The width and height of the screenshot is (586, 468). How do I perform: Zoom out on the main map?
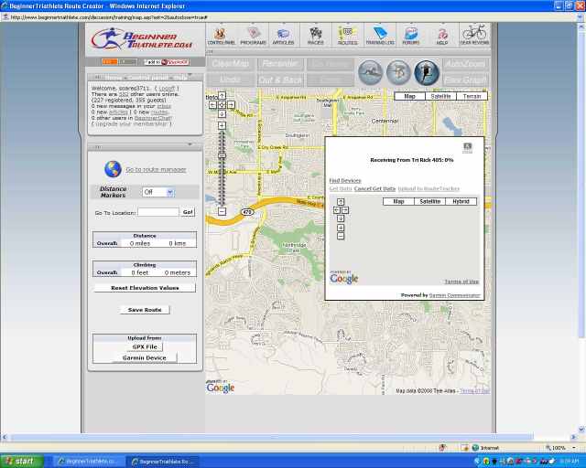(222, 212)
